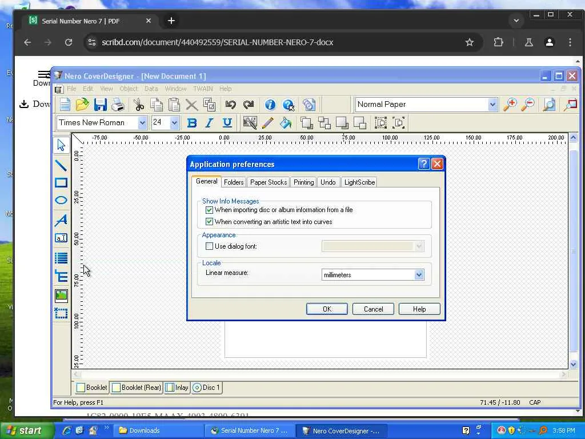The width and height of the screenshot is (585, 439).
Task: Reload the Scribd page in Chrome
Action: (x=69, y=42)
